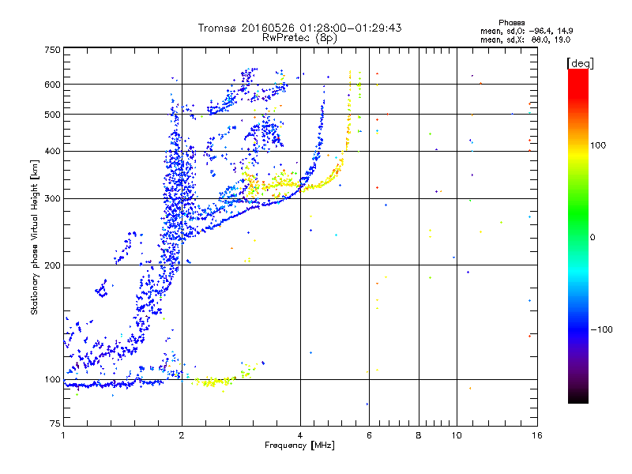Image resolution: width=632 pixels, height=474 pixels.
Task: Click the y-axis label '750'
Action: tap(52, 50)
